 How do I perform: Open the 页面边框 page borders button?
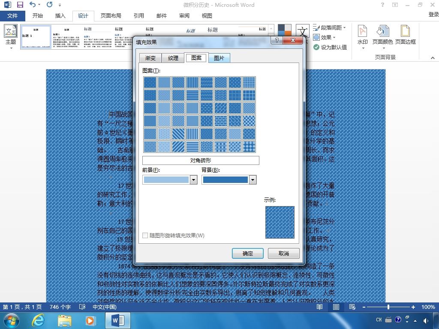pyautogui.click(x=405, y=35)
